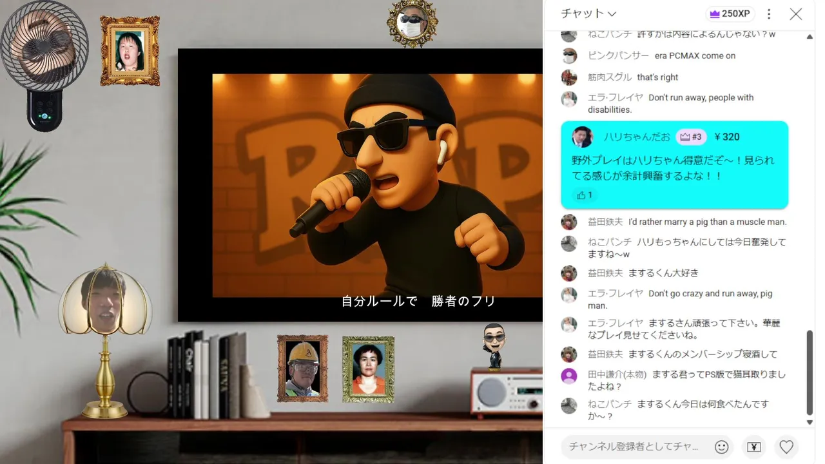
Task: Click the cyan Super Chat card text
Action: pos(673,168)
